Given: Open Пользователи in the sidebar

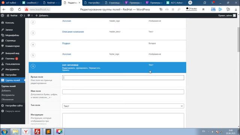Looking at the screenshot, I should [x=12, y=64].
